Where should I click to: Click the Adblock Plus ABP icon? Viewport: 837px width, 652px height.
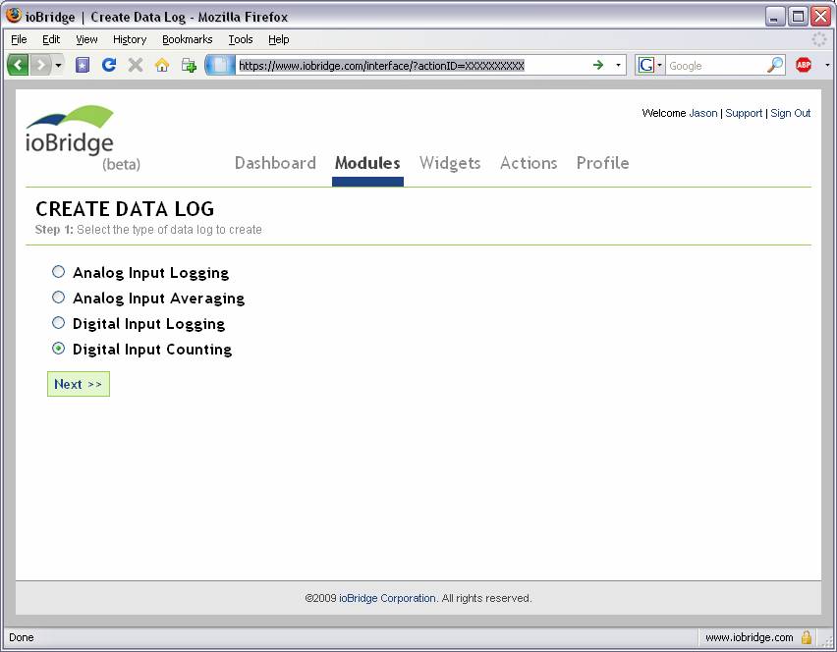[804, 65]
